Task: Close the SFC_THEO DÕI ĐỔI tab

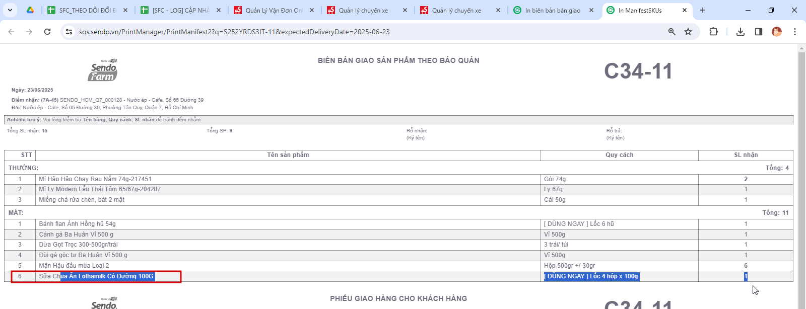Action: (125, 10)
